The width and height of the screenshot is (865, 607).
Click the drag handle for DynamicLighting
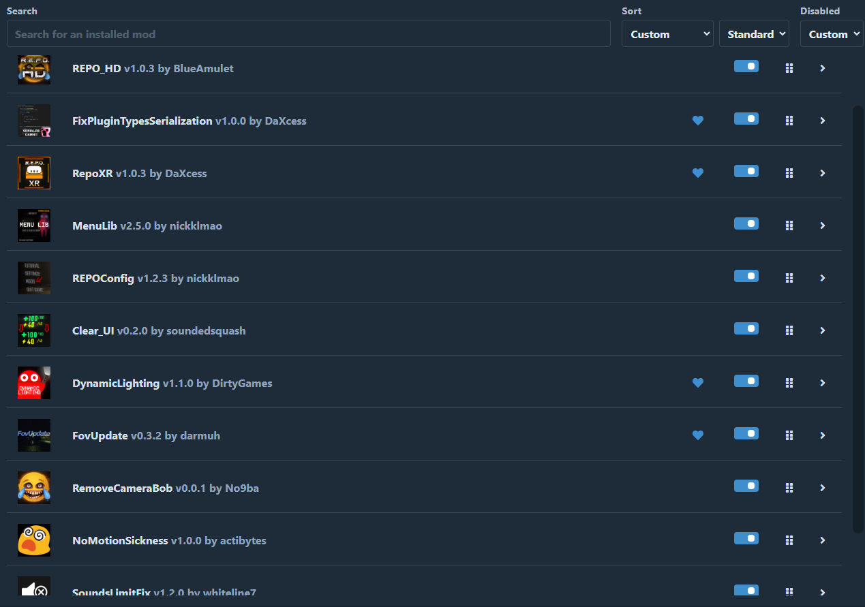(x=789, y=383)
